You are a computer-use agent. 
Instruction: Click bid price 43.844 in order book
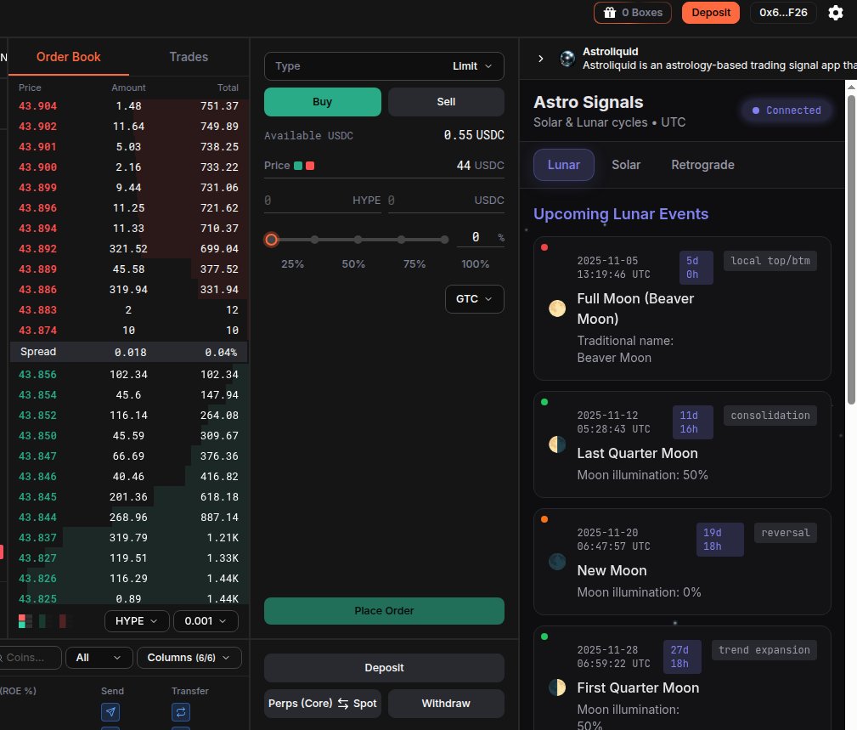pyautogui.click(x=37, y=518)
